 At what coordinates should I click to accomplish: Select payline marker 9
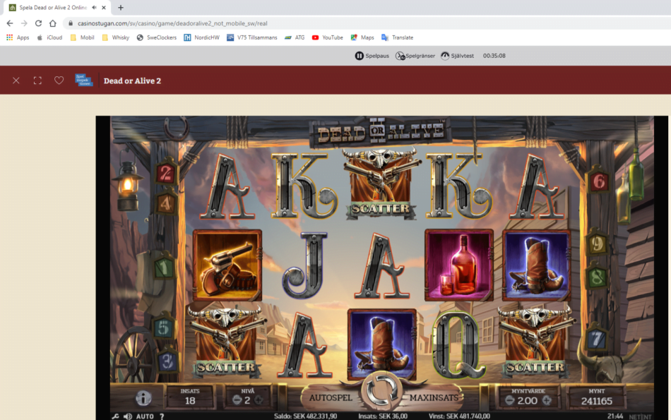[x=597, y=243]
